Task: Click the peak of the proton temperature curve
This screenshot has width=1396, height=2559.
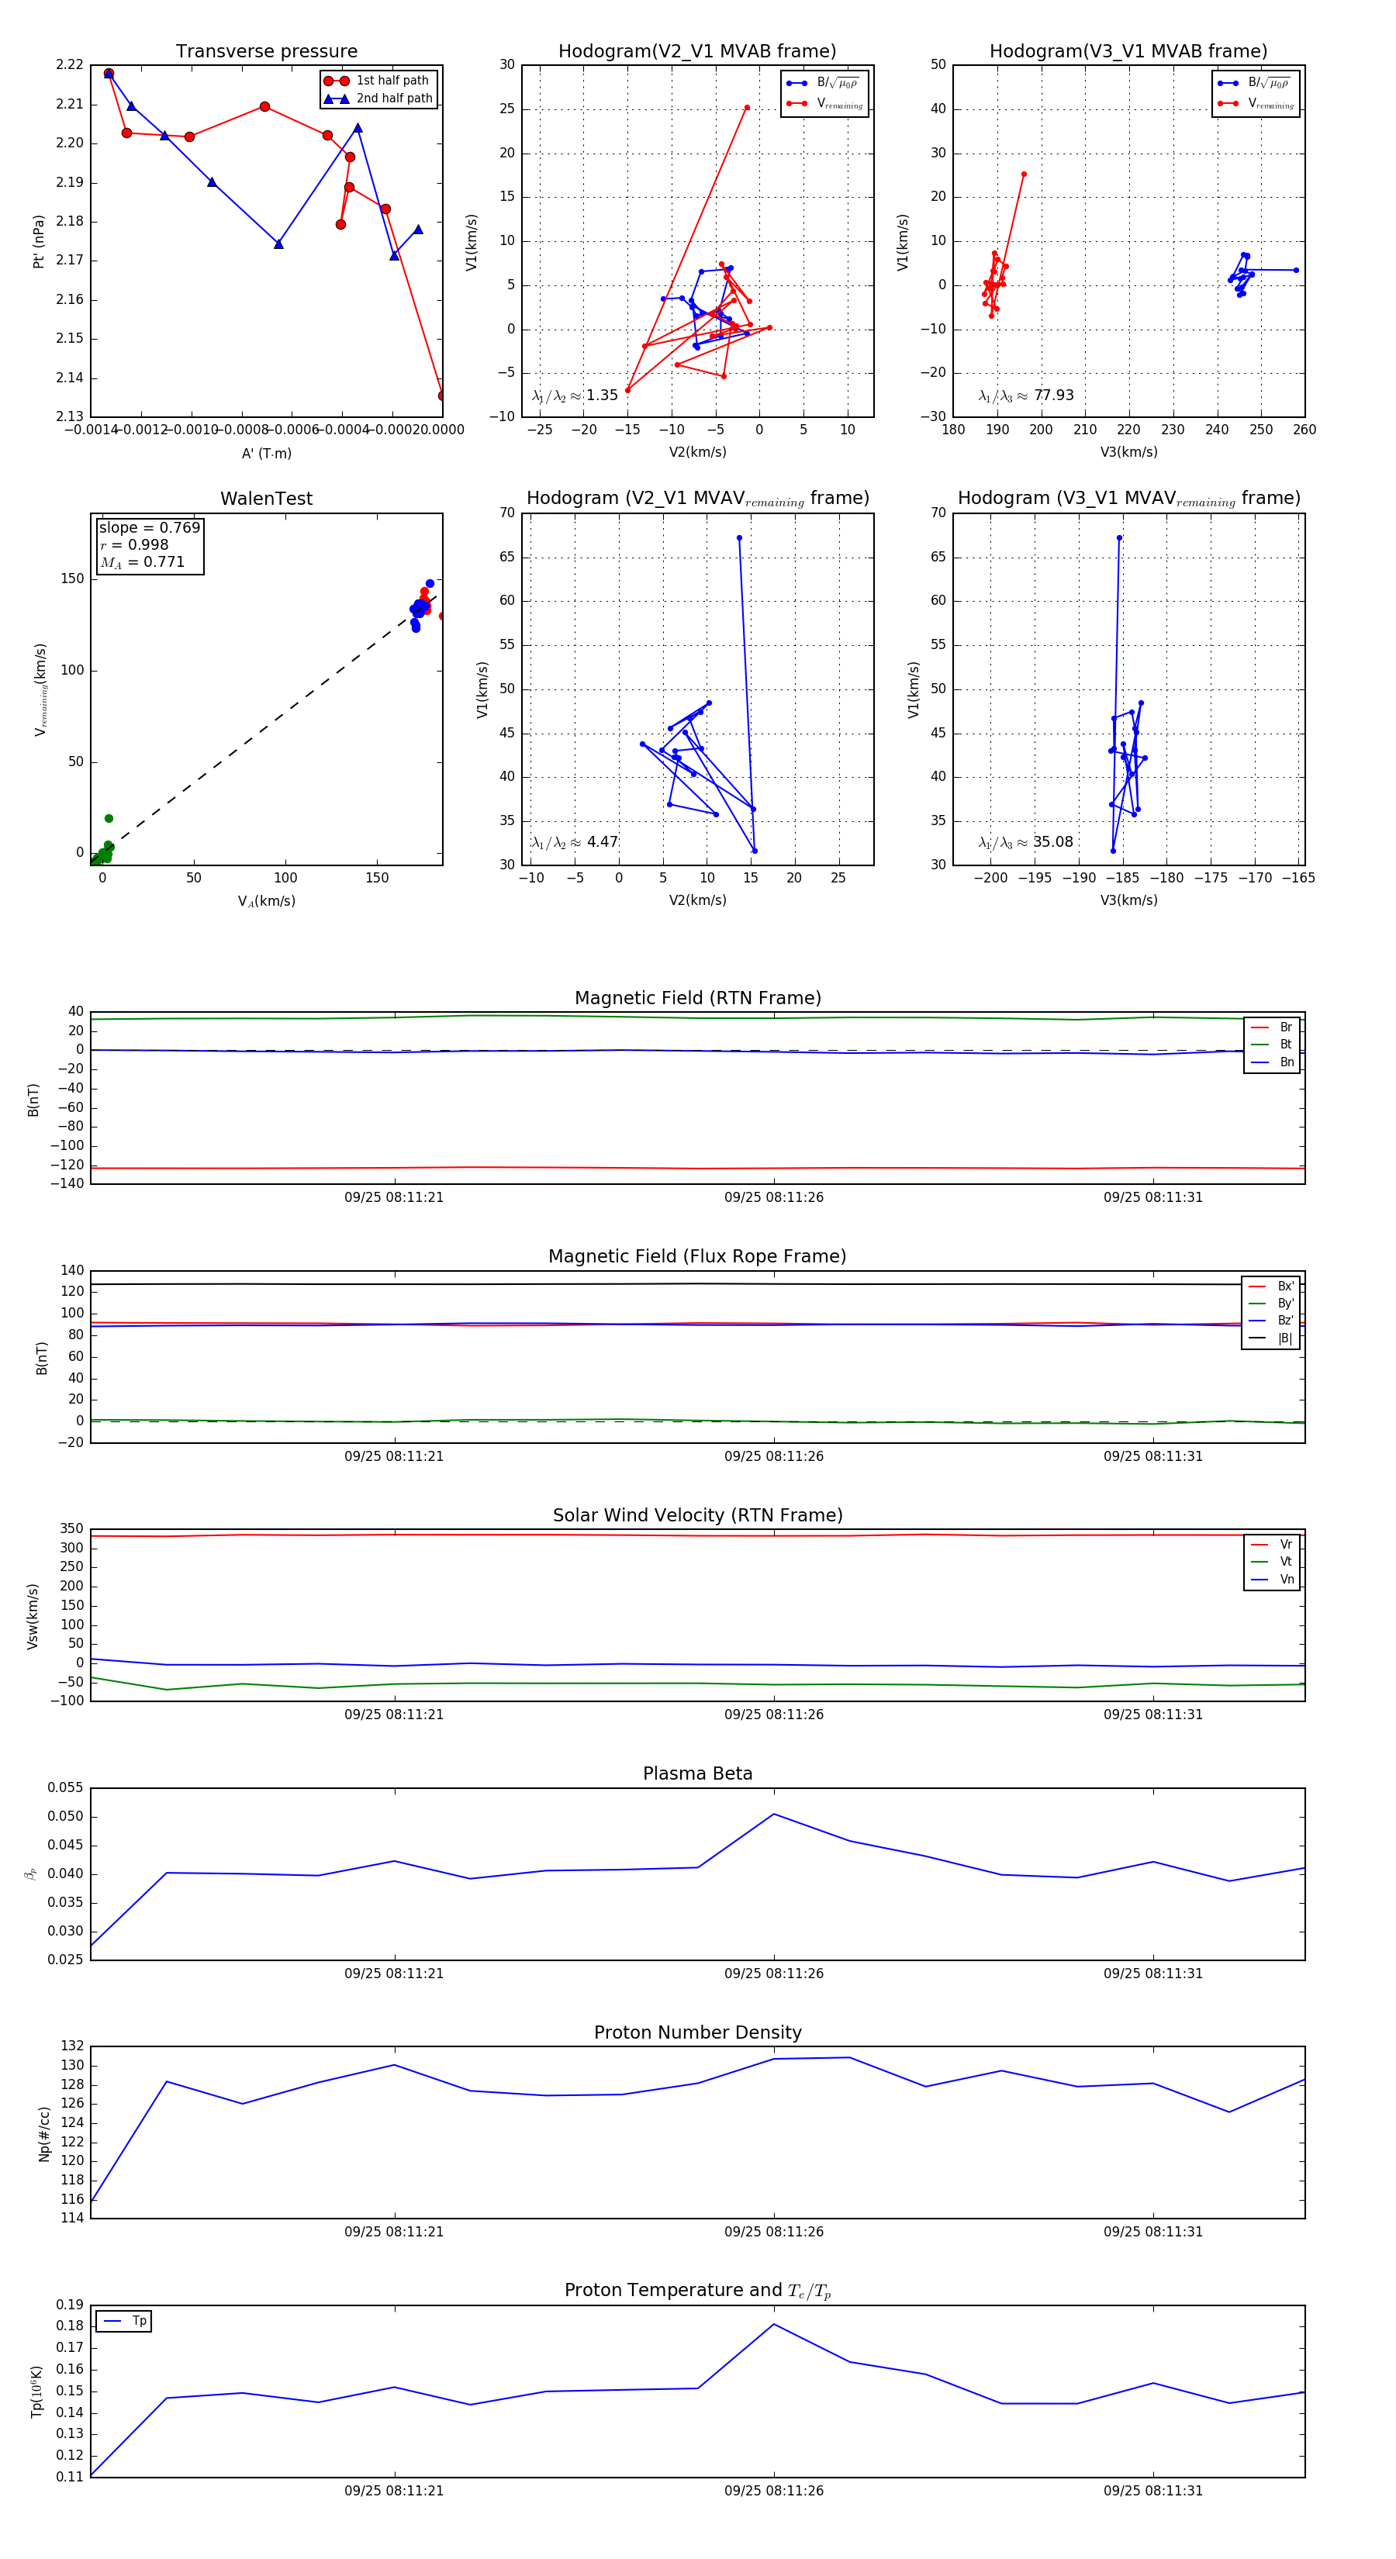Action: [774, 2323]
